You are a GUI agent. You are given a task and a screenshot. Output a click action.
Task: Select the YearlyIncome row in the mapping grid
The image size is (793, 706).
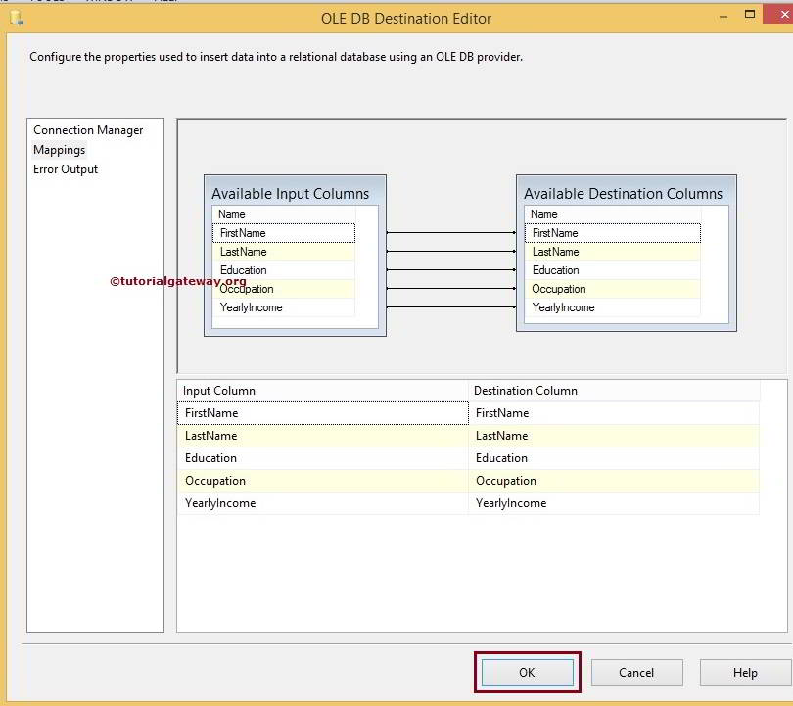(x=323, y=502)
